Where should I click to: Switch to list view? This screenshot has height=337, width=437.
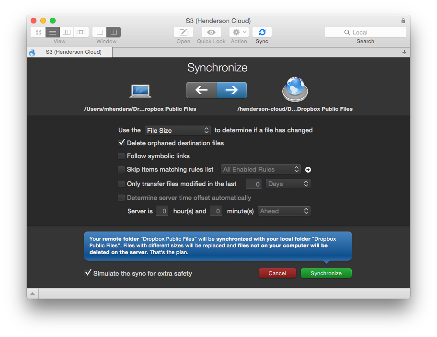(52, 32)
